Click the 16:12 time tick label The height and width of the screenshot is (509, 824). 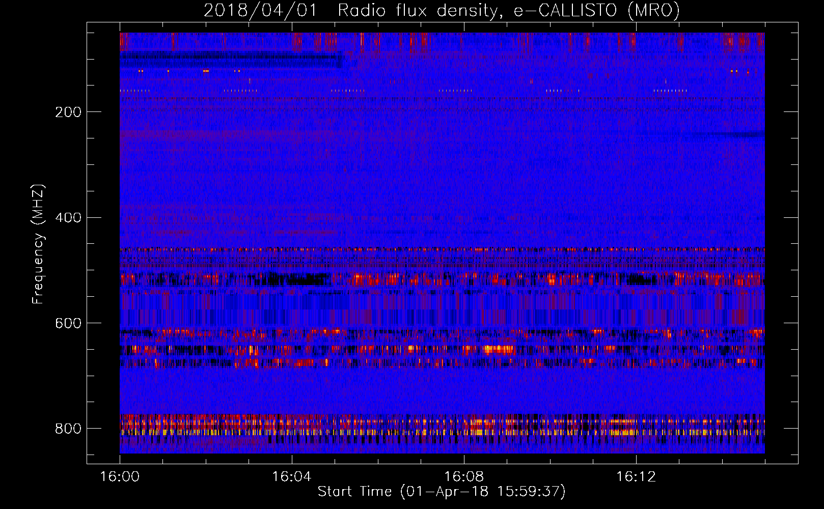(x=636, y=477)
